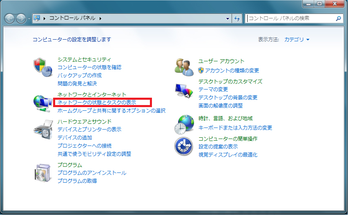The image size is (348, 215).
Task: Click 視覚ディスプレイの最適化 link
Action: coord(228,155)
